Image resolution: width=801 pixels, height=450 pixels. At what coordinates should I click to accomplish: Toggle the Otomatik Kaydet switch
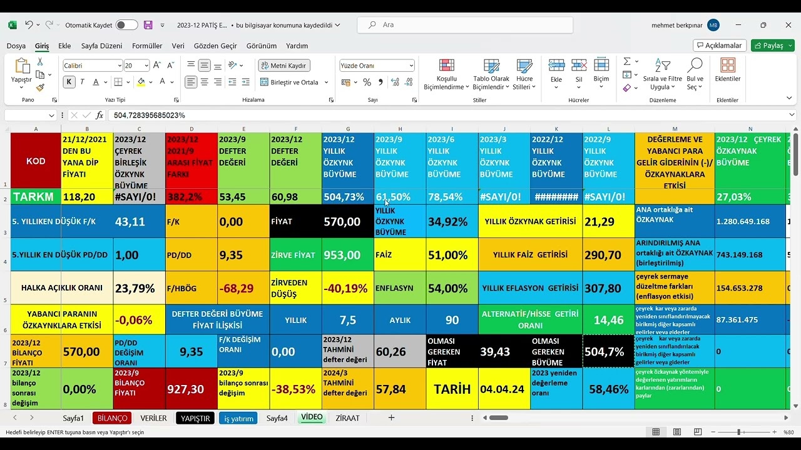(126, 25)
